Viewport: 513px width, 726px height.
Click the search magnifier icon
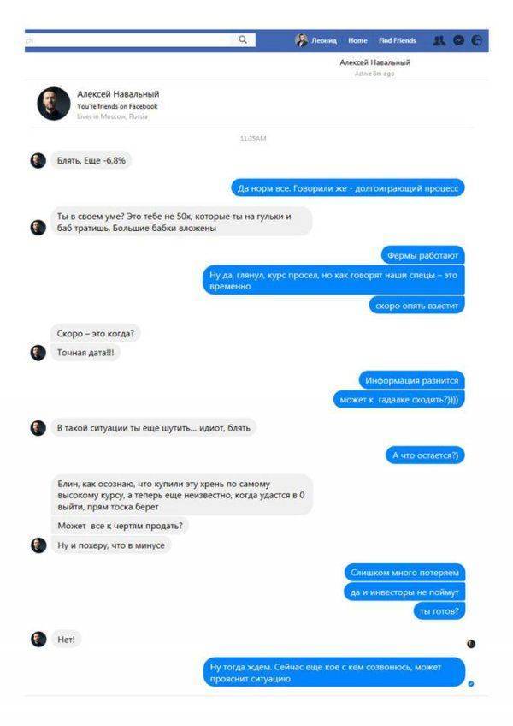[242, 40]
